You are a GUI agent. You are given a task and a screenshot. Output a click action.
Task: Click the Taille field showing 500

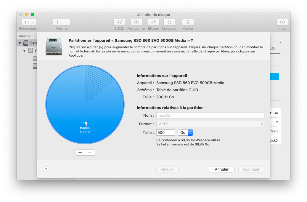(166, 133)
